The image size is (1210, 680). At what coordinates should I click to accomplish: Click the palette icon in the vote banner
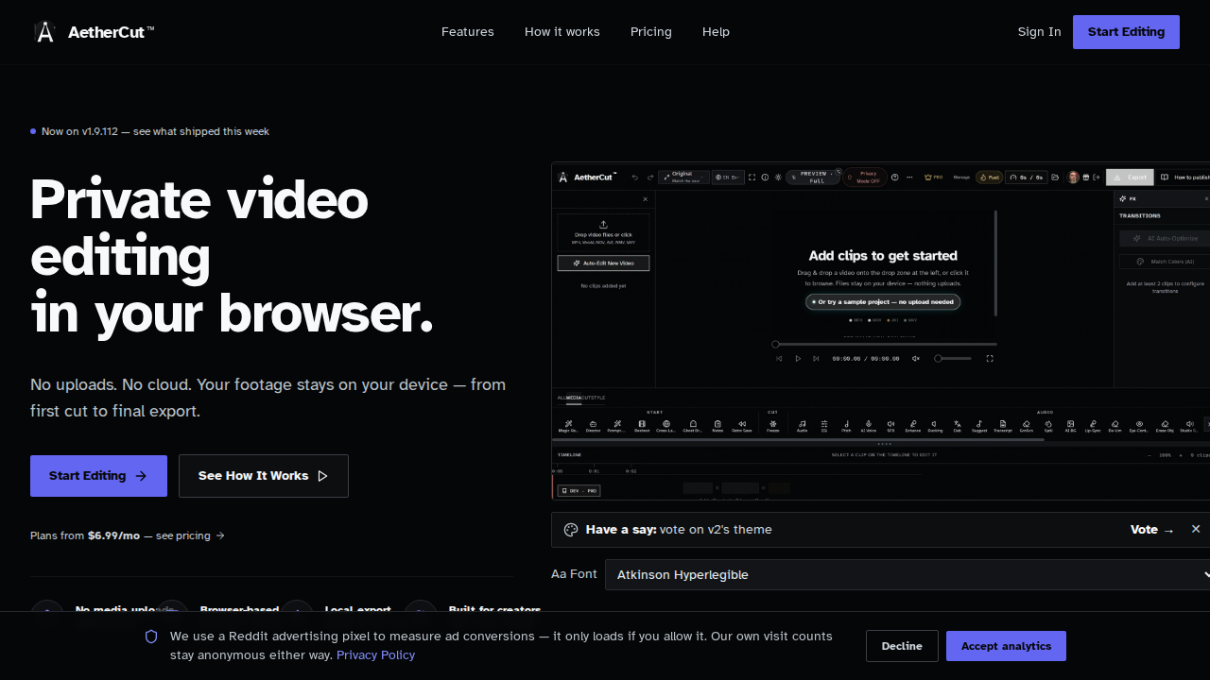[x=571, y=530]
